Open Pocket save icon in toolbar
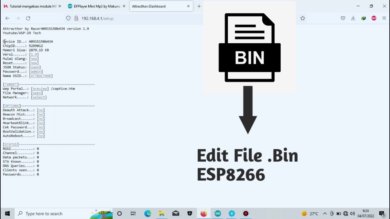The image size is (390, 219). tap(343, 18)
